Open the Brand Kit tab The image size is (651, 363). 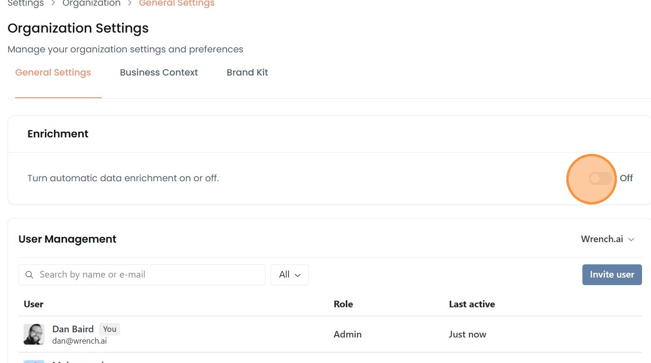247,73
